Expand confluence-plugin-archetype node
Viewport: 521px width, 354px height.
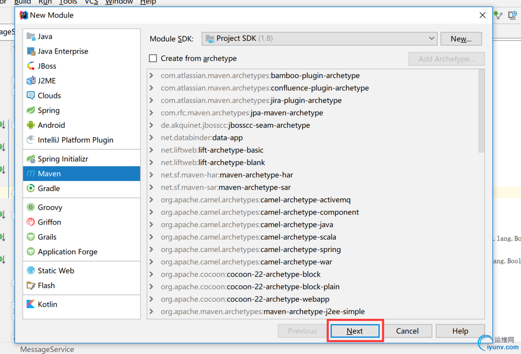pos(152,88)
